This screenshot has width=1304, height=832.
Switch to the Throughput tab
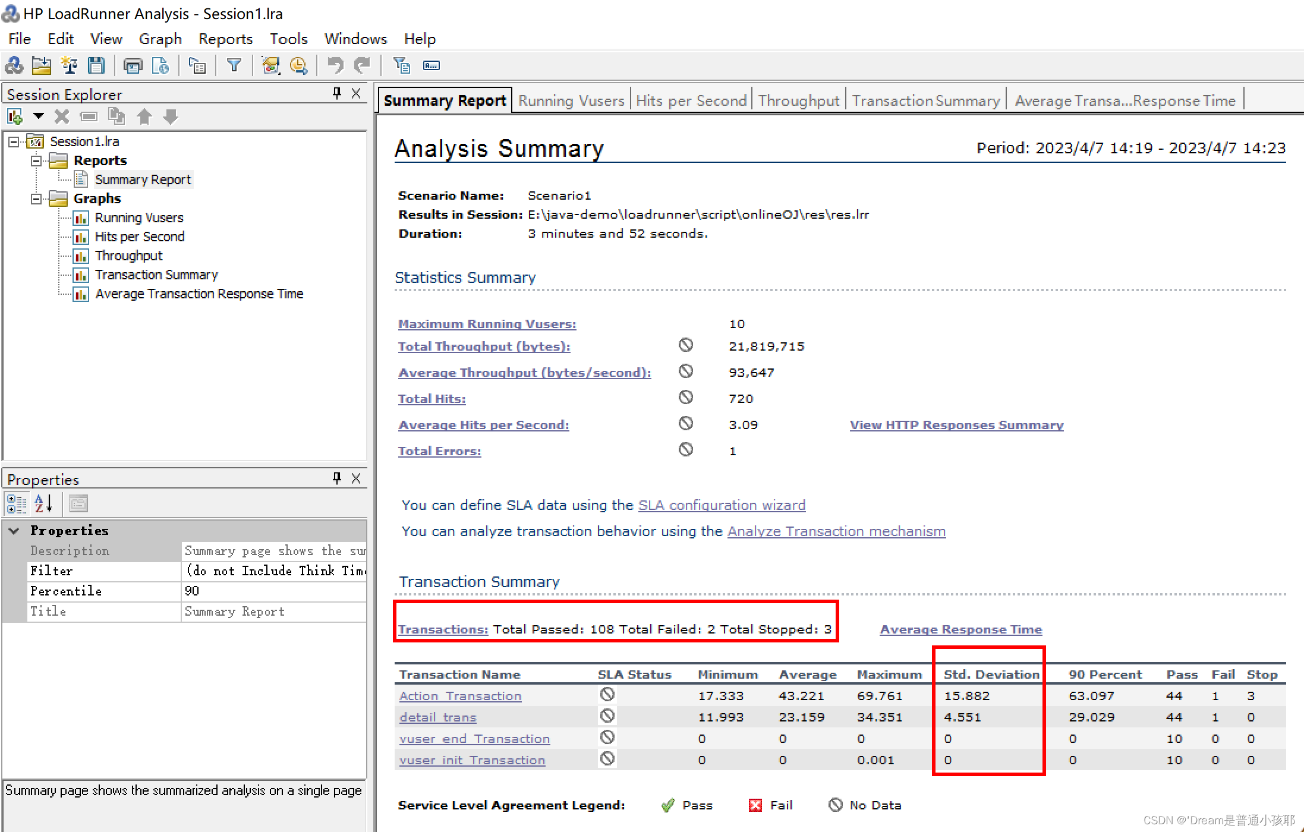click(x=798, y=100)
